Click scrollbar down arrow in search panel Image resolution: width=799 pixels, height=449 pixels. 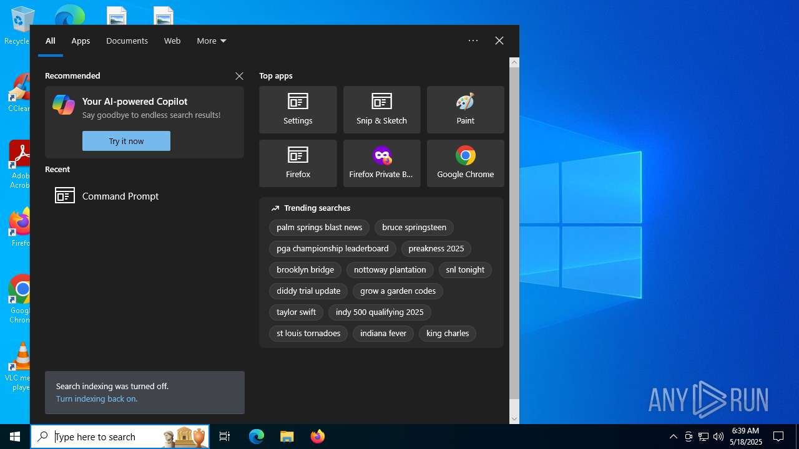tap(514, 419)
